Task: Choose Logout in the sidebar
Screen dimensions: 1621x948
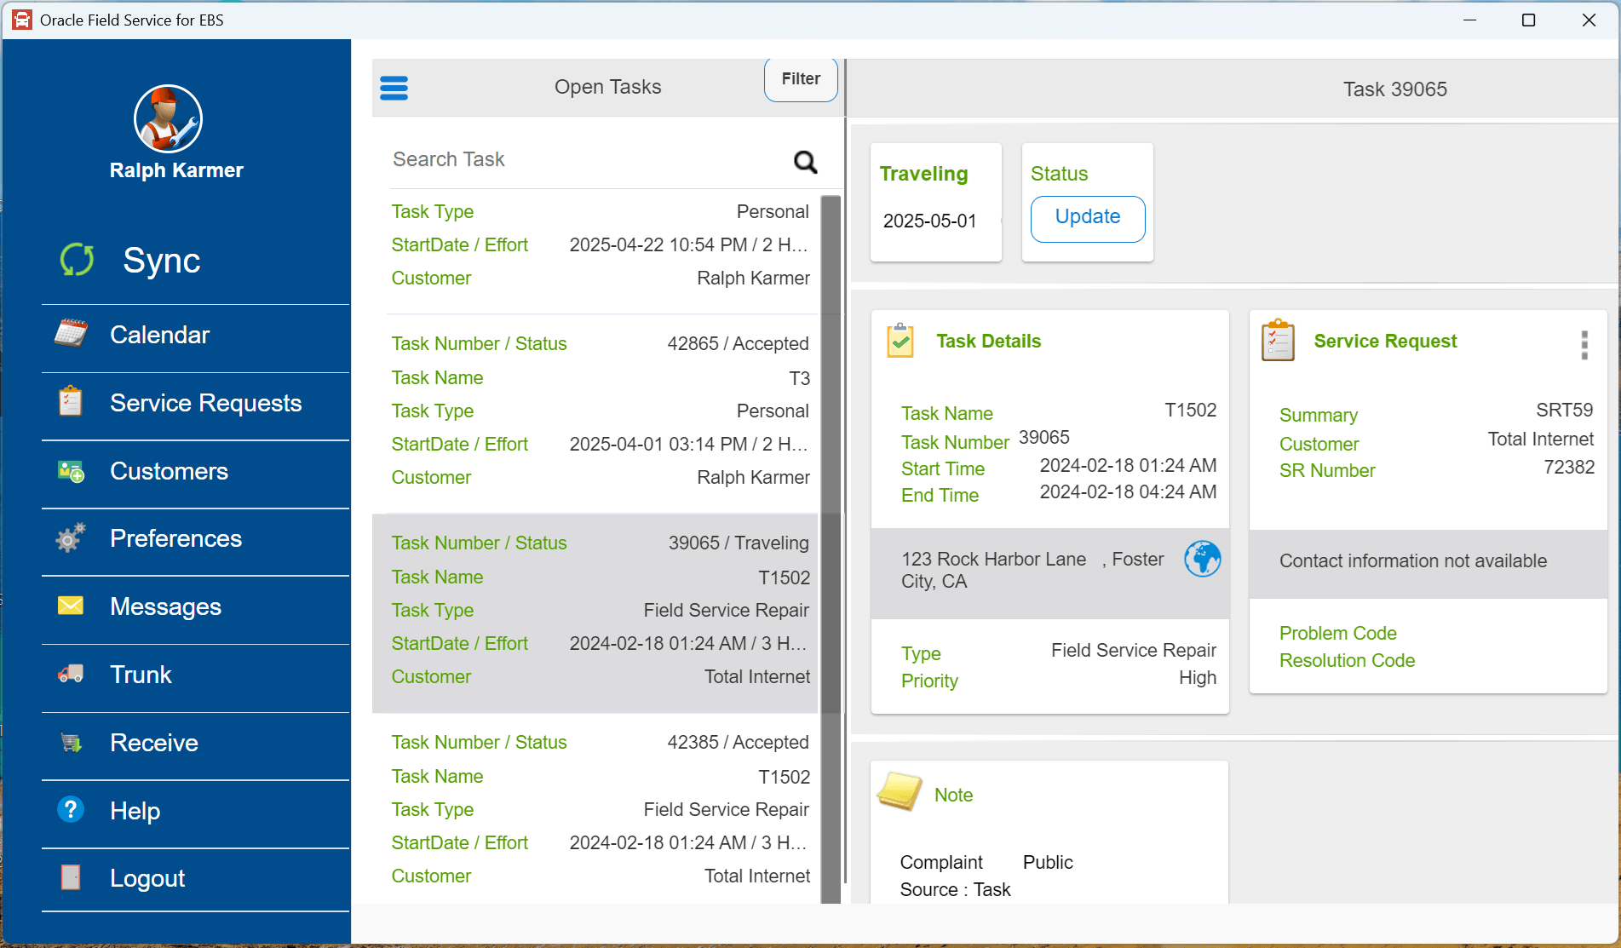Action: (x=196, y=878)
